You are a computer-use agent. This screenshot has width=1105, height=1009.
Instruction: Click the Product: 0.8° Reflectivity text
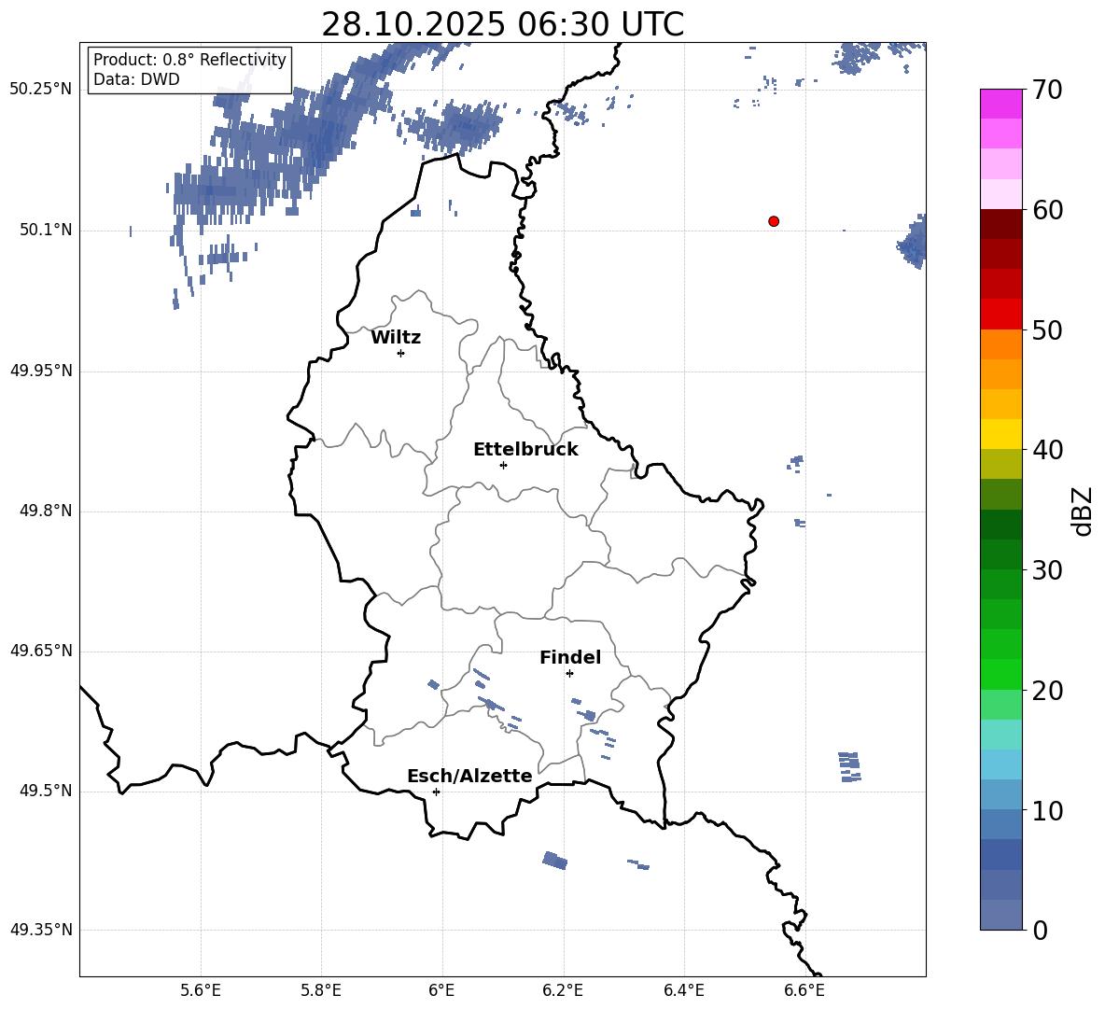click(x=189, y=60)
